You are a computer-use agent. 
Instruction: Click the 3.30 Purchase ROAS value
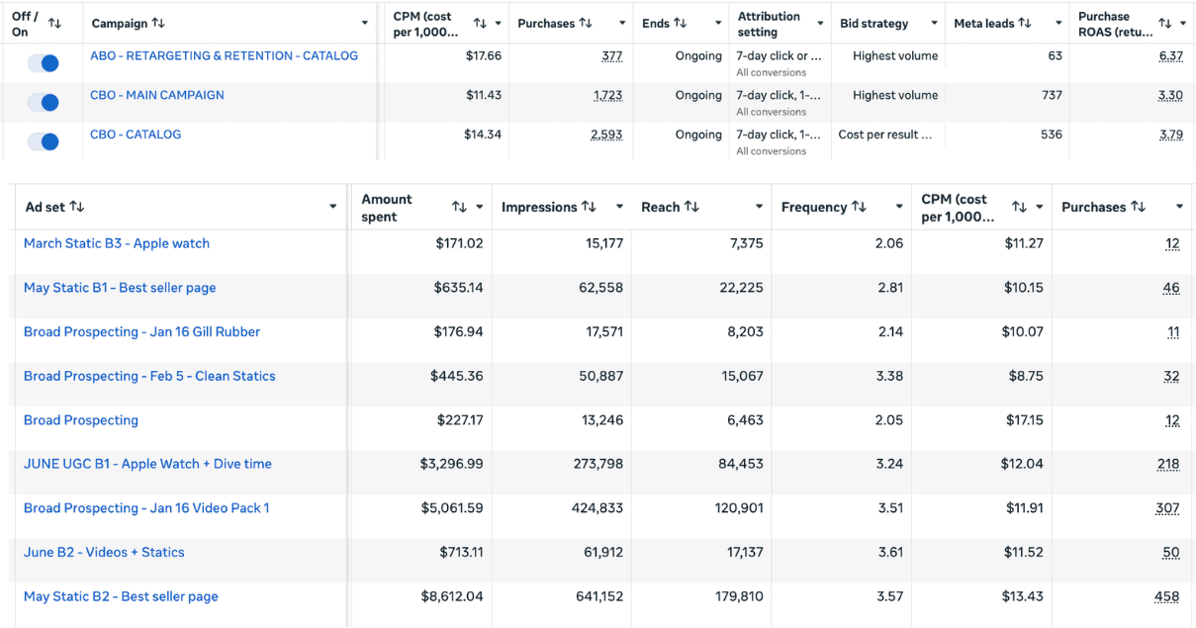1171,96
